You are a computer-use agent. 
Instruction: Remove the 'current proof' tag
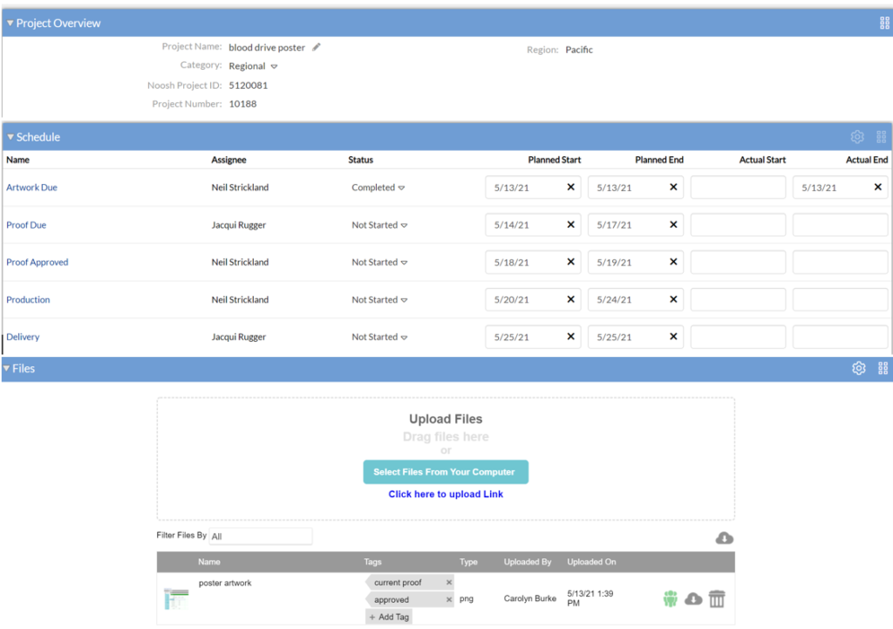(x=449, y=583)
